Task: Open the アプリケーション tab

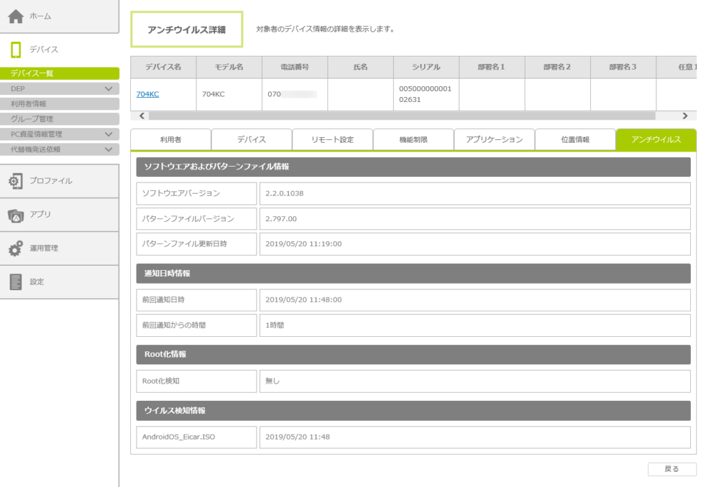Action: click(494, 140)
